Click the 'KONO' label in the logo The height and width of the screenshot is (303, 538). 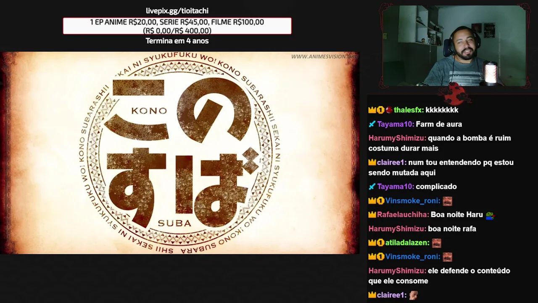click(149, 111)
